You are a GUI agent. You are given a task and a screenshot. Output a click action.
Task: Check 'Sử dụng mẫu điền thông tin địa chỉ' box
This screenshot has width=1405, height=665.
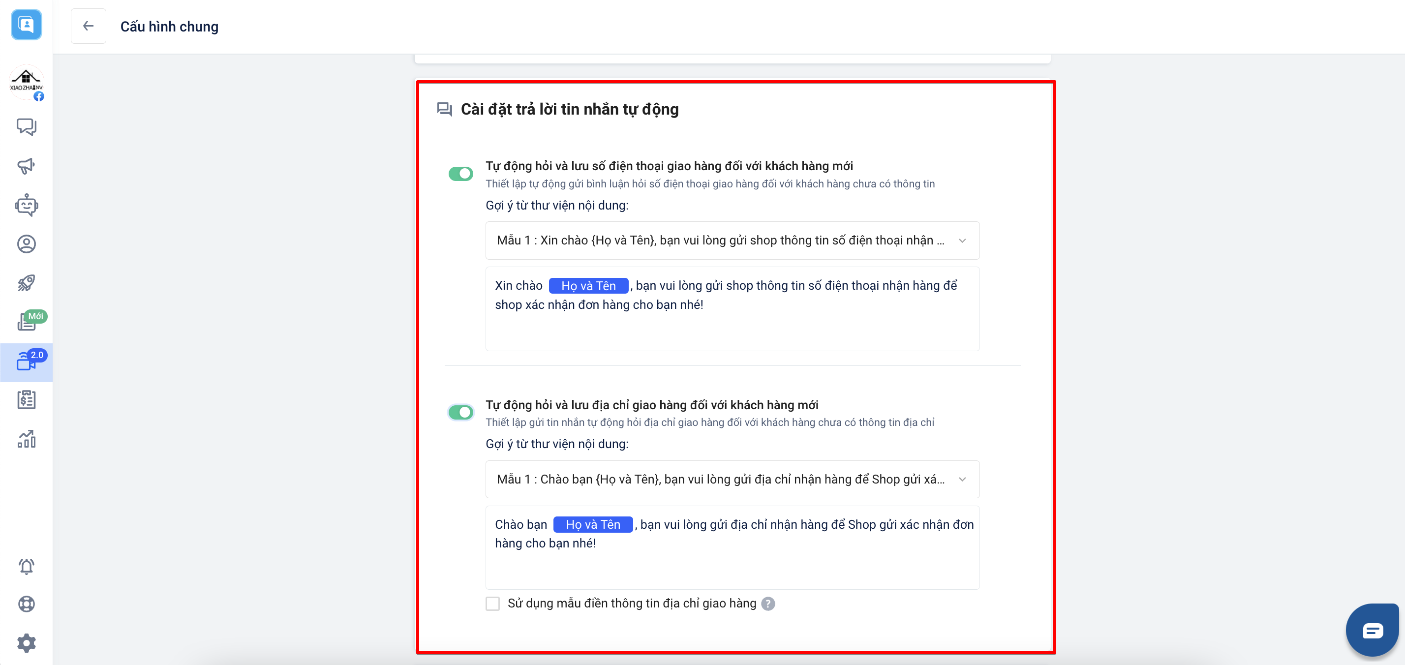coord(492,604)
